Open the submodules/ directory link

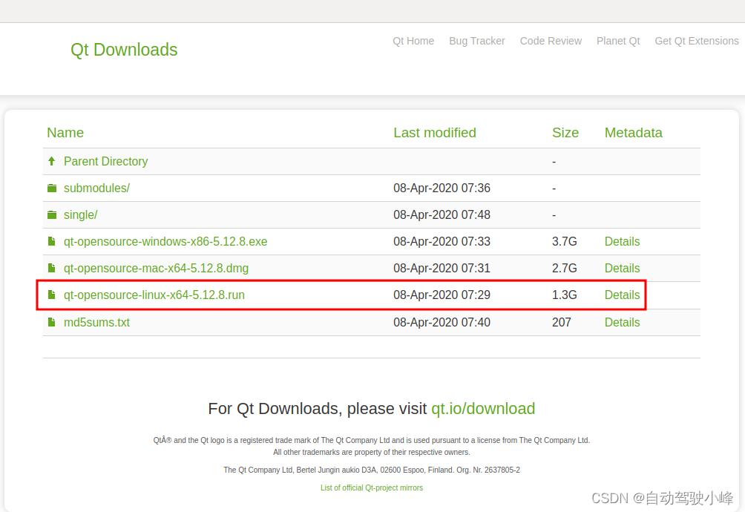tap(96, 188)
